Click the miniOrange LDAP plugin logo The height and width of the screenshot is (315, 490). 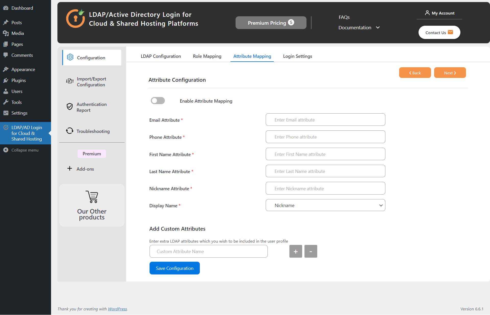coord(76,19)
